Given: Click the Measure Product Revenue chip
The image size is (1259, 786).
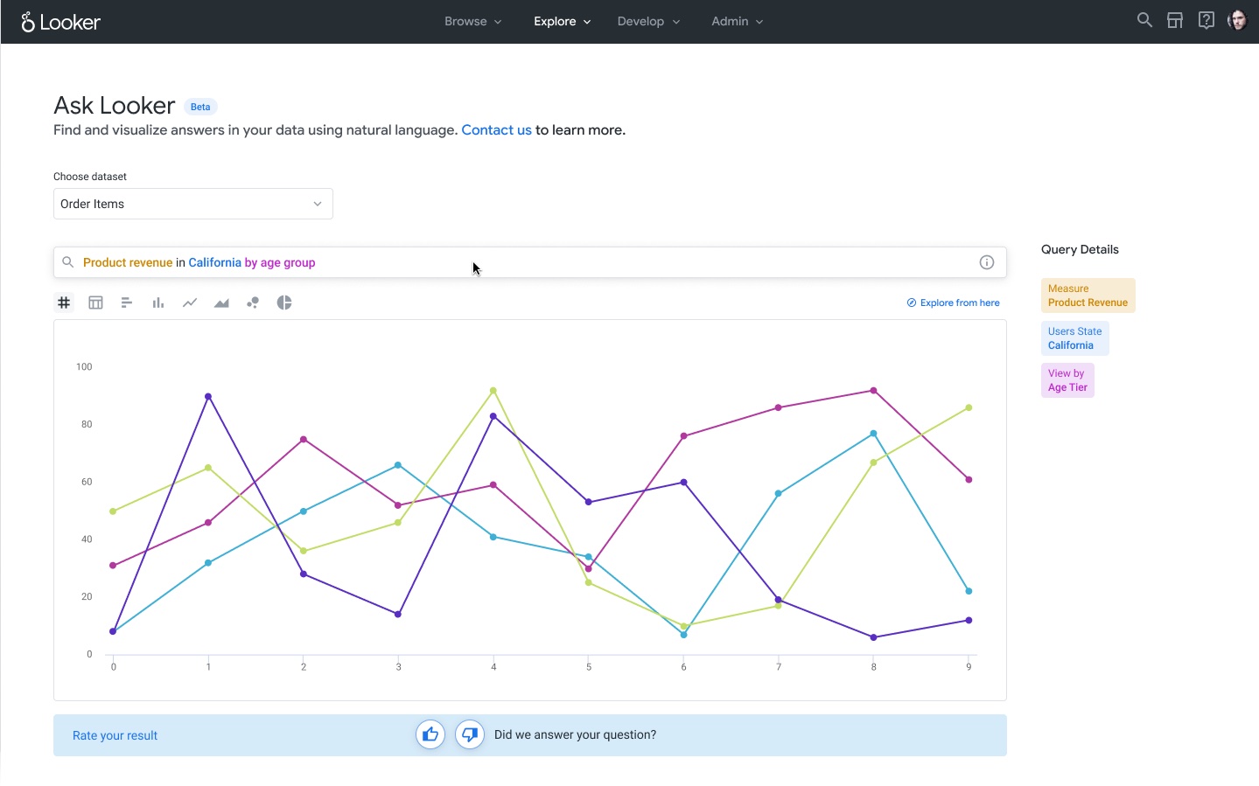Looking at the screenshot, I should (1088, 296).
